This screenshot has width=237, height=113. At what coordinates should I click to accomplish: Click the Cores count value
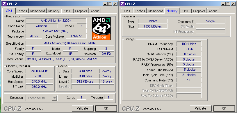pos(82,97)
